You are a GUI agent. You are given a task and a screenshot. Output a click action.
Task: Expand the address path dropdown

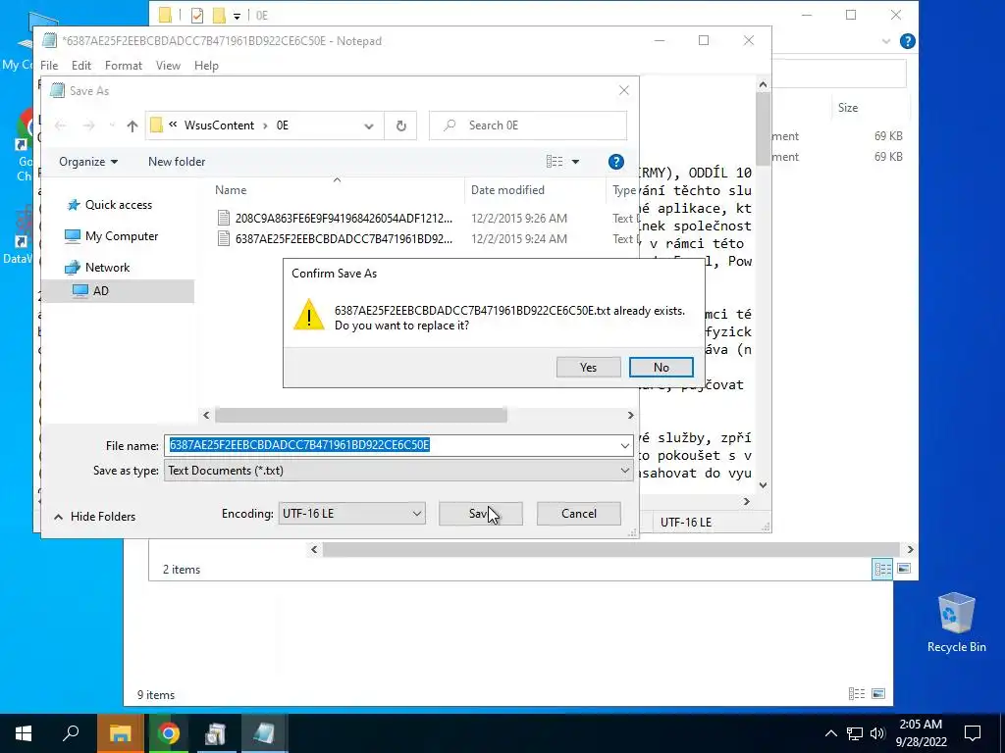[x=369, y=125]
